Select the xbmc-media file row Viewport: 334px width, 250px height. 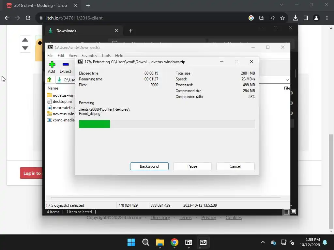[61, 120]
